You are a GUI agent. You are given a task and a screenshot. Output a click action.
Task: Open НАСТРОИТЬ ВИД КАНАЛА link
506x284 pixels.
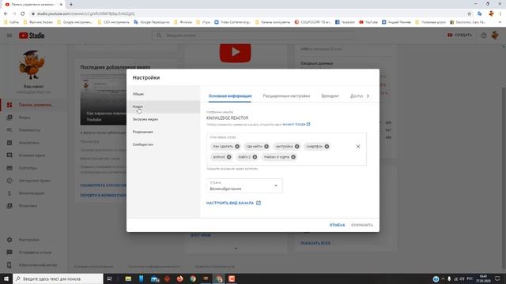(x=233, y=204)
